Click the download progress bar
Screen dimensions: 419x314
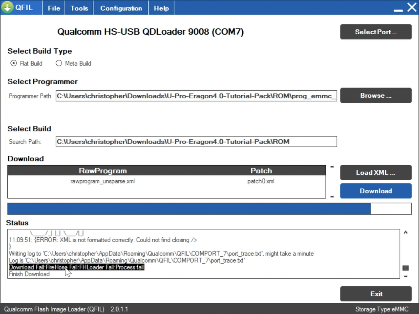tap(209, 209)
